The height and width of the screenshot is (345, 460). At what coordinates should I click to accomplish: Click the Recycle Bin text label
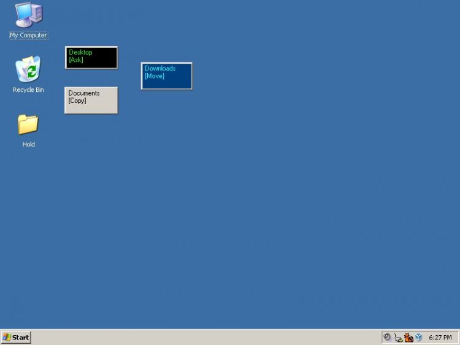click(x=28, y=89)
